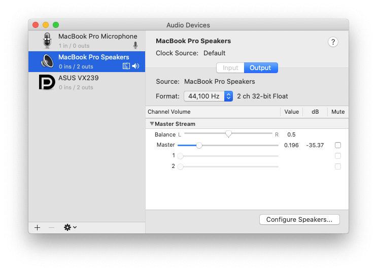Select MacBook Pro Speakers in device list
The image size is (377, 271).
click(87, 61)
